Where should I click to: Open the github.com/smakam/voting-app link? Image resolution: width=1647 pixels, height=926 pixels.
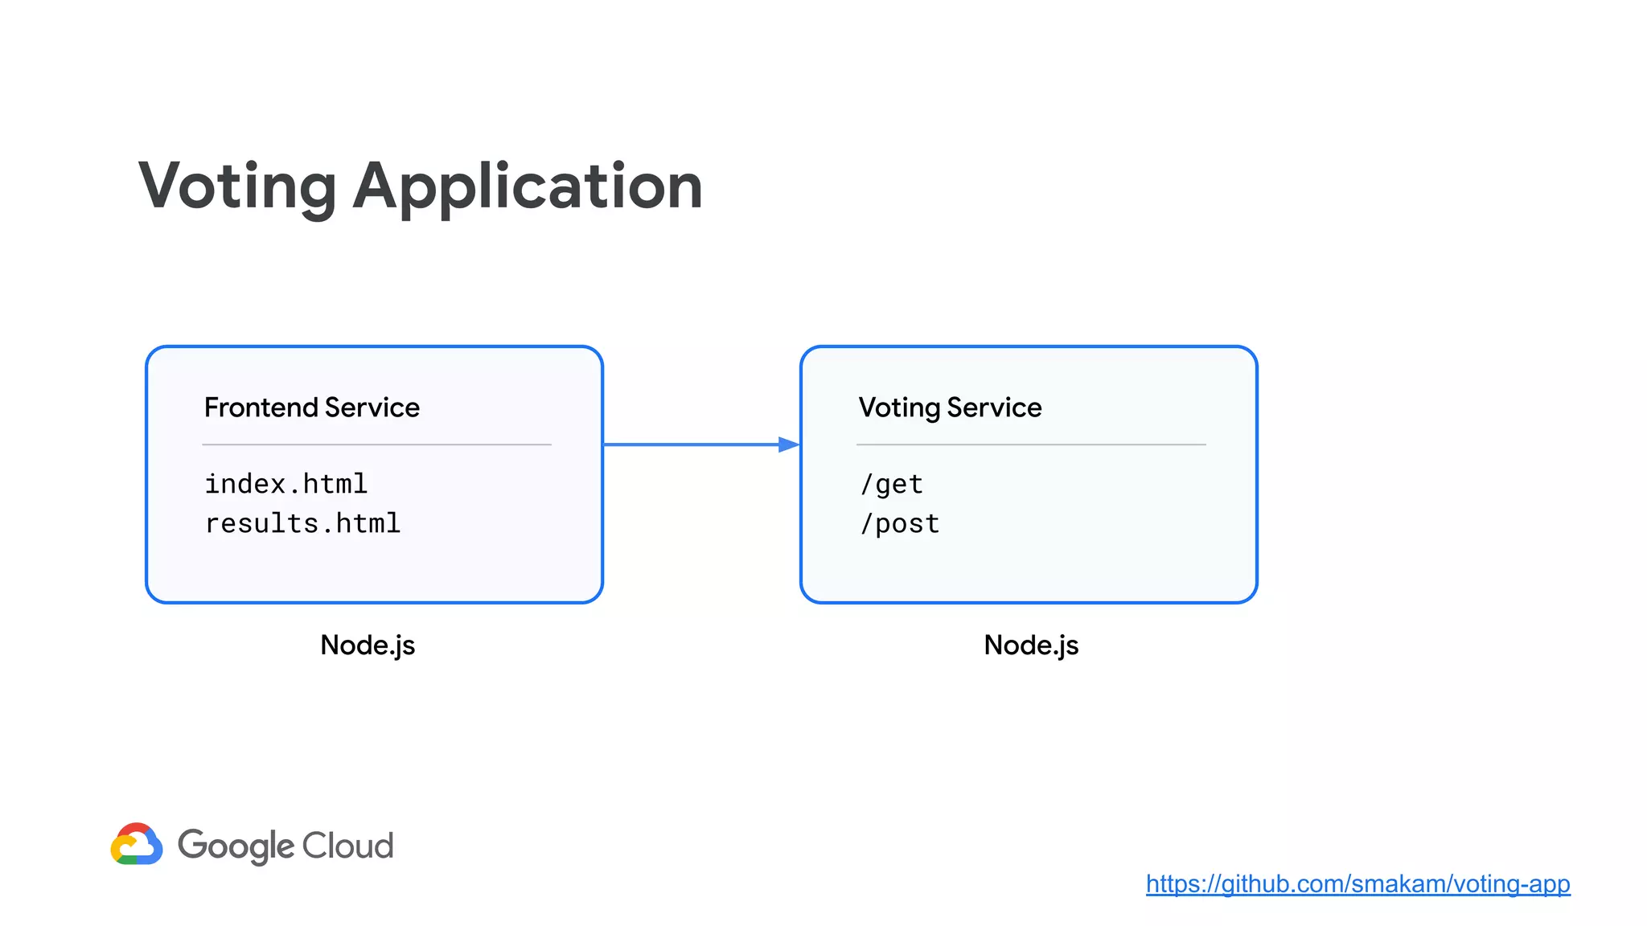point(1357,883)
